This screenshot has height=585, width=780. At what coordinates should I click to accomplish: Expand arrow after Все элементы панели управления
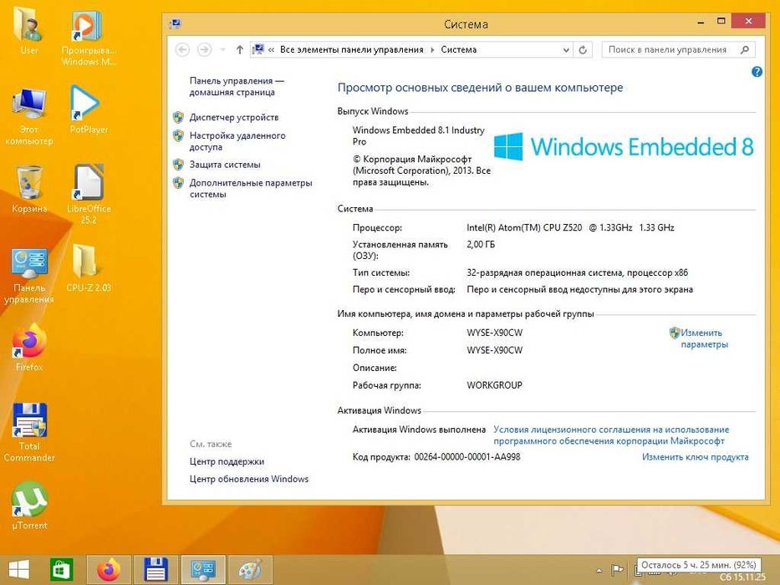tap(431, 50)
